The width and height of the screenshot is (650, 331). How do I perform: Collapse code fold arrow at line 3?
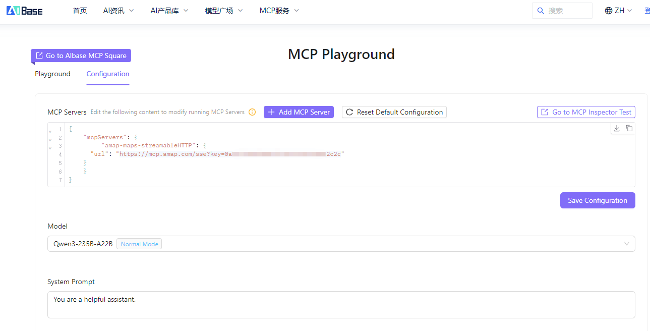coord(50,148)
